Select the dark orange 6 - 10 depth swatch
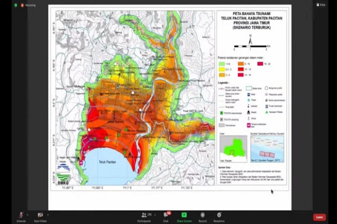 (241, 64)
